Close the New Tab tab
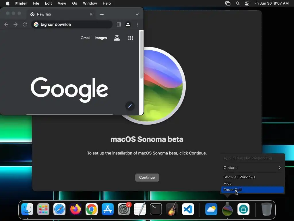Image resolution: width=294 pixels, height=221 pixels. coord(91,14)
